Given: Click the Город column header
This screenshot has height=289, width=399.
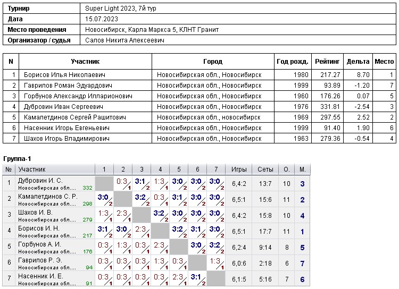Looking at the screenshot, I should click(213, 62).
